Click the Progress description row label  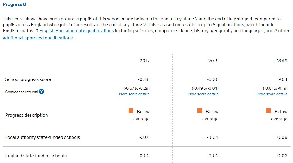(27, 115)
